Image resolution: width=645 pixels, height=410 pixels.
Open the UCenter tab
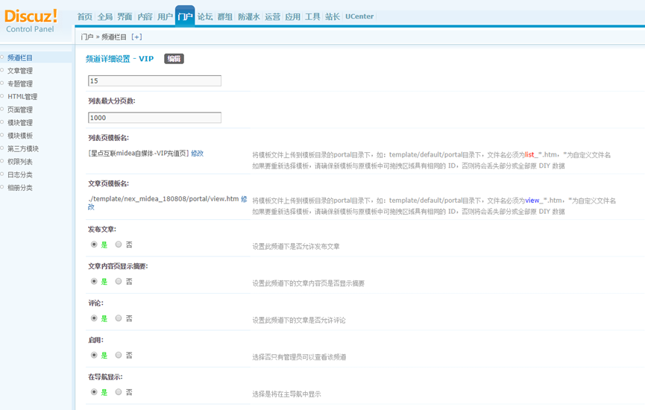pos(359,16)
